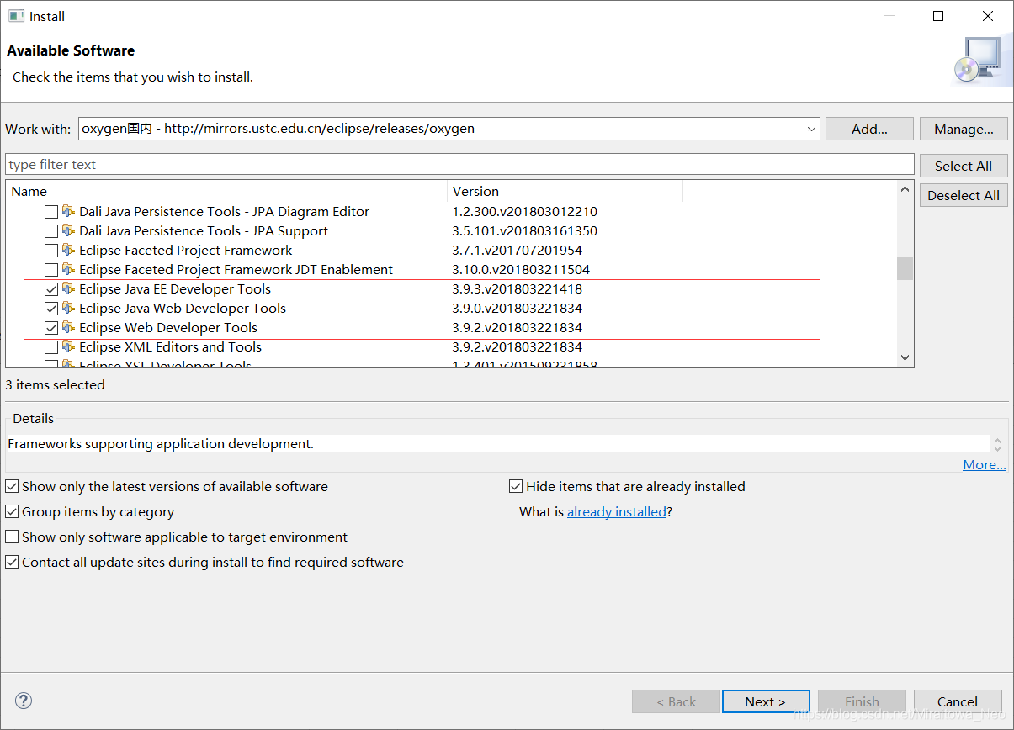This screenshot has height=730, width=1014.
Task: Click the plugin icon beside Dali Java Persistence Tools - JPA Support
Action: 69,230
